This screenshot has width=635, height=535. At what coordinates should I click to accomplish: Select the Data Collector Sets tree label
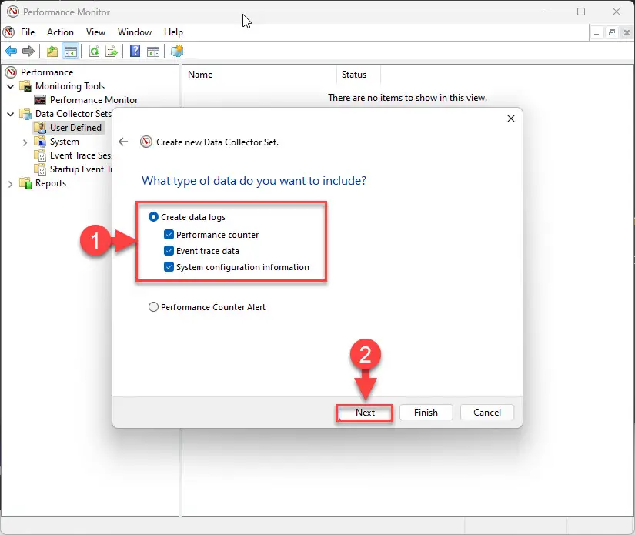pos(73,114)
